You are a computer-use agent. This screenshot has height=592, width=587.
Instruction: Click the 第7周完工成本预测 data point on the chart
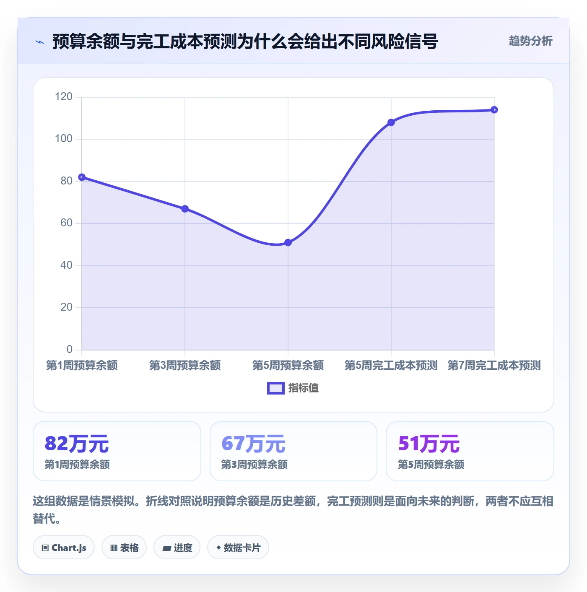click(x=494, y=110)
